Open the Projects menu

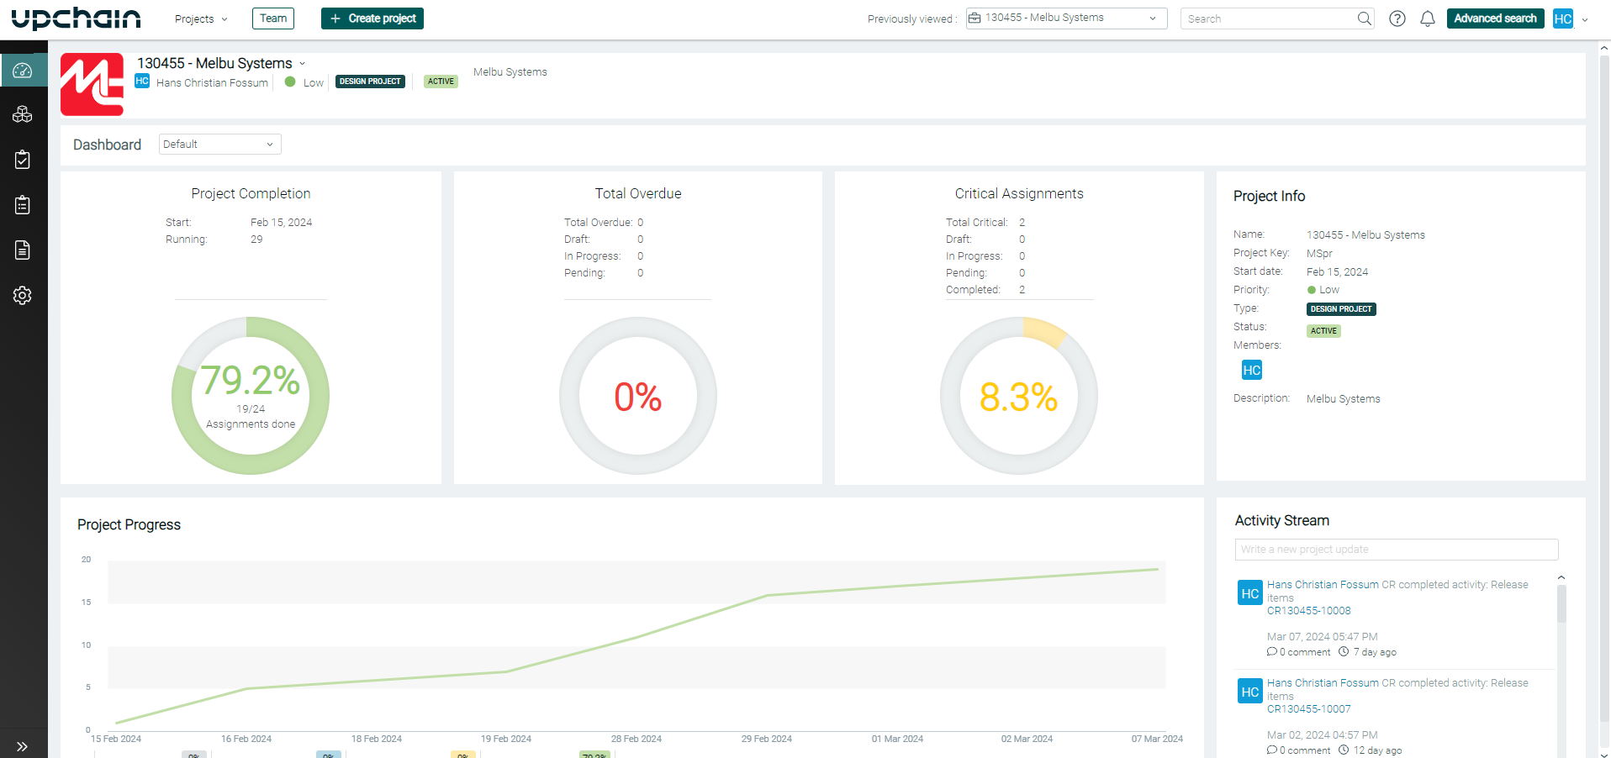pyautogui.click(x=201, y=18)
